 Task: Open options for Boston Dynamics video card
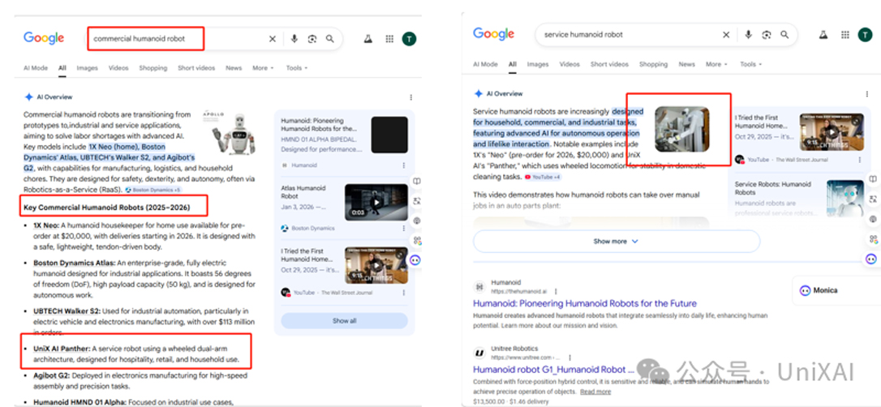tap(403, 229)
